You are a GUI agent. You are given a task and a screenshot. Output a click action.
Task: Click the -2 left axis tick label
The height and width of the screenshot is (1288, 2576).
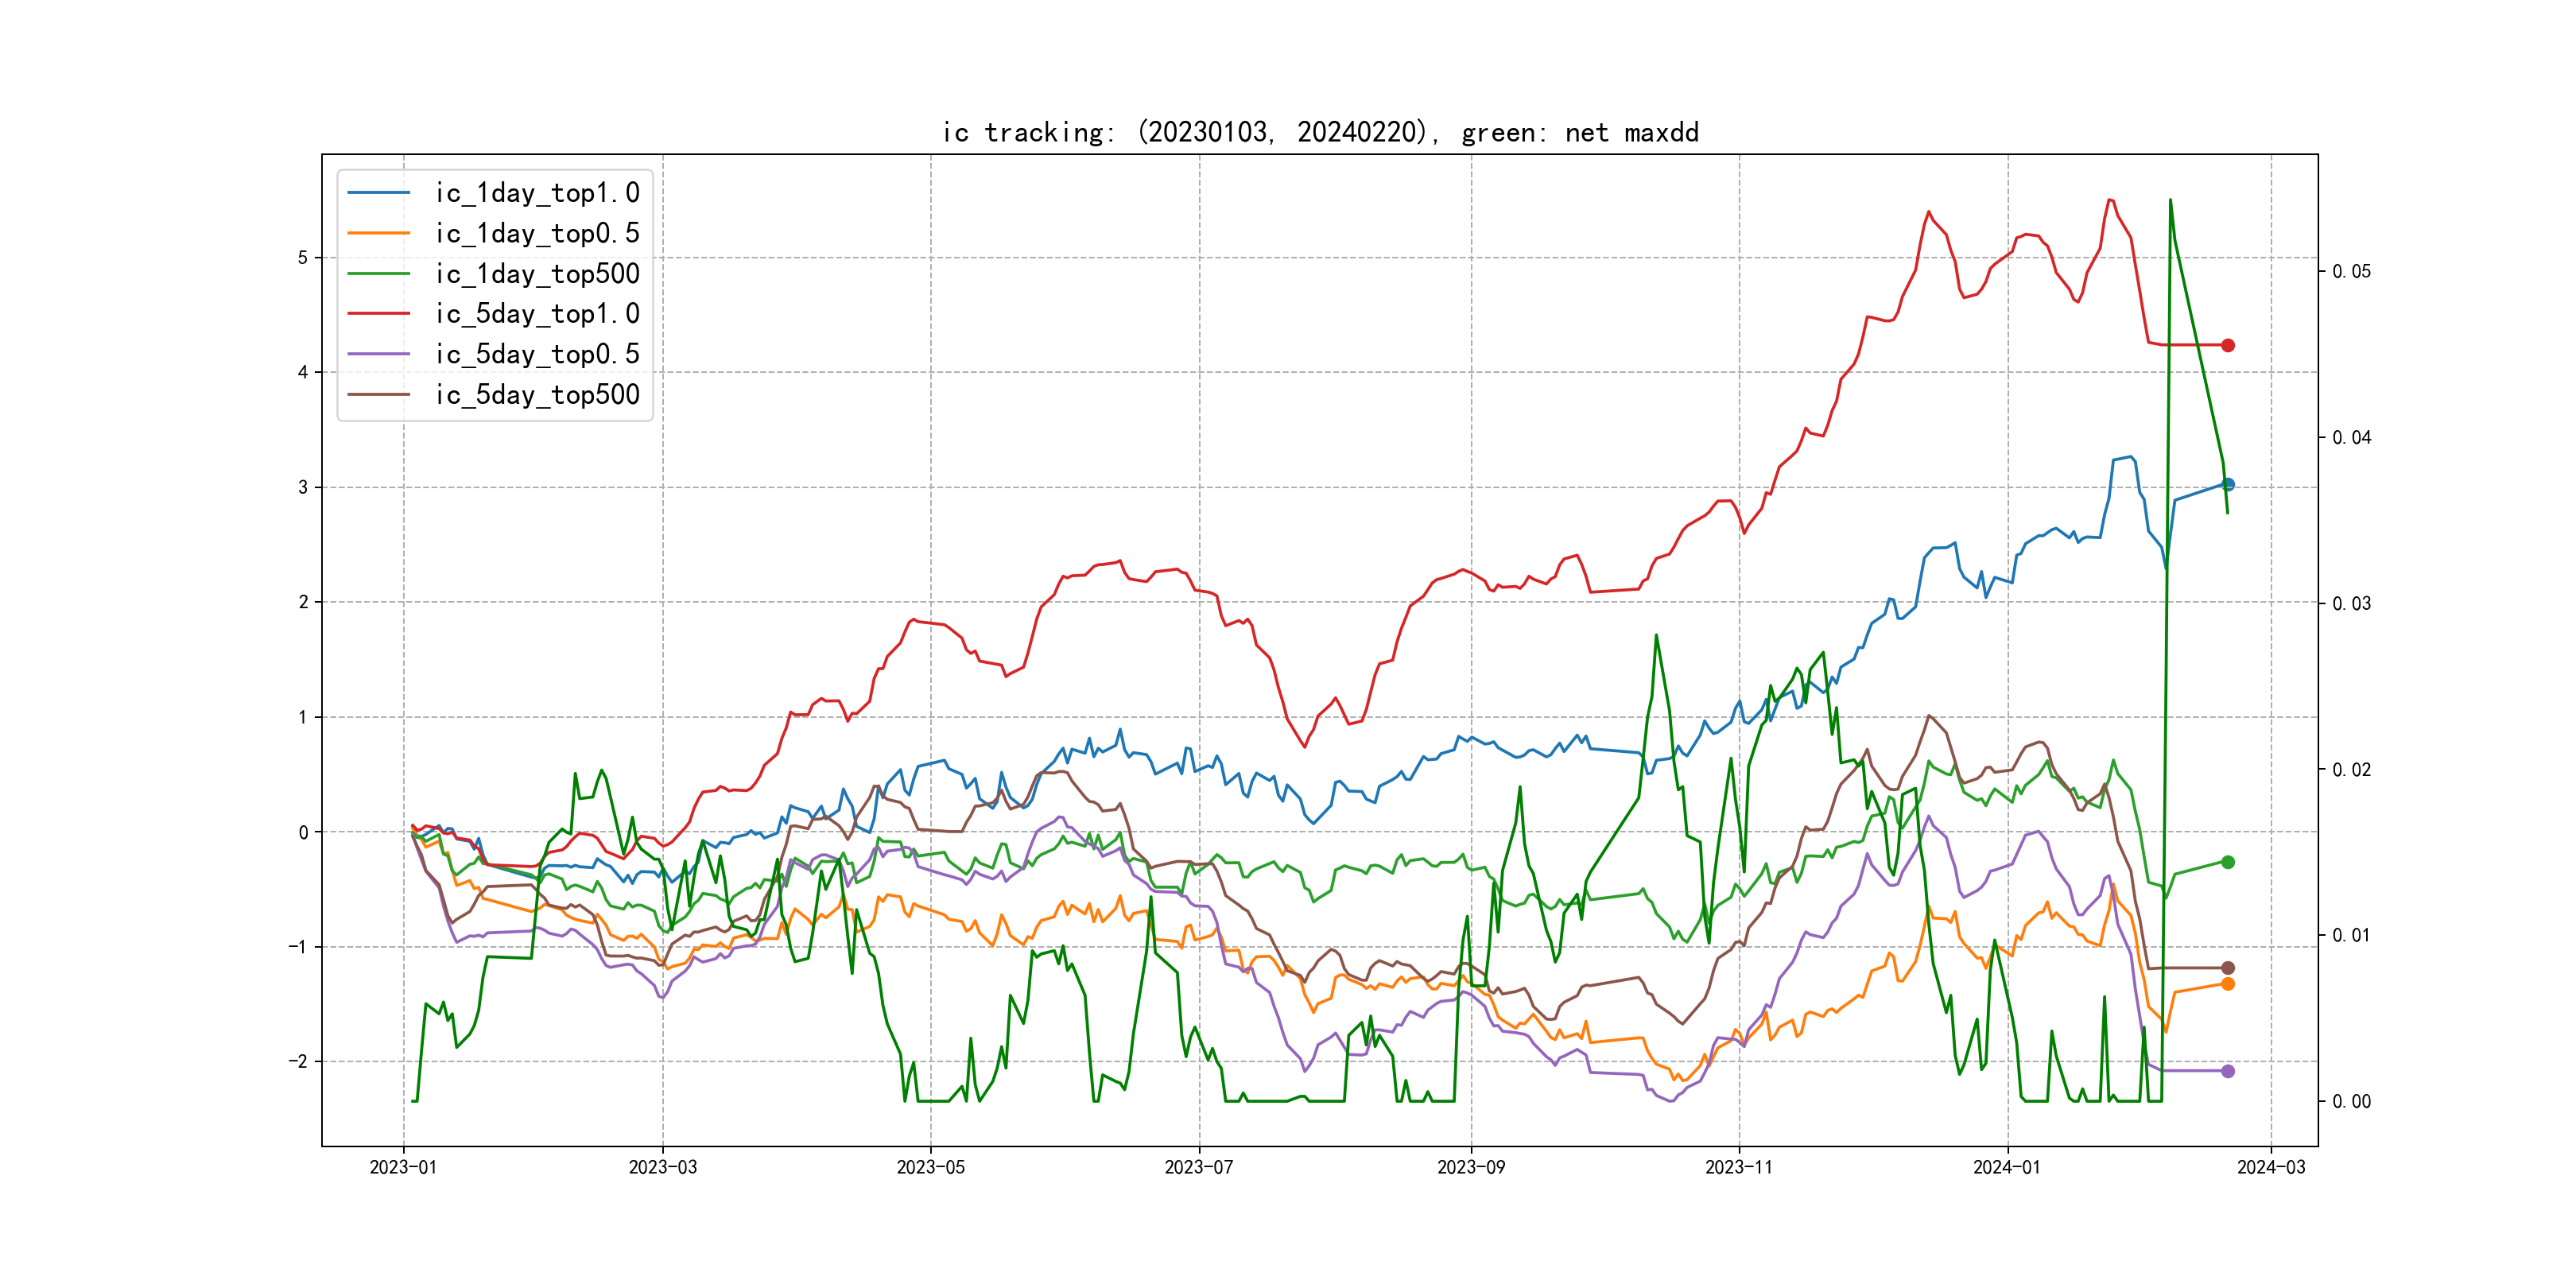click(x=299, y=1061)
